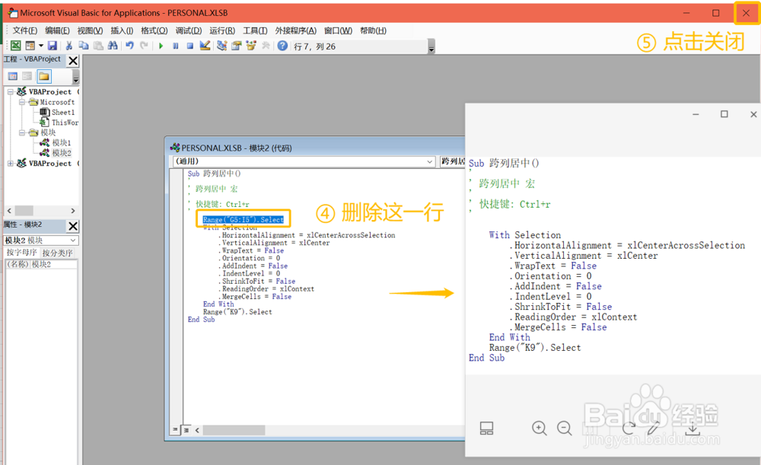Open the Insert UserForm dropdown arrow
This screenshot has height=465, width=761.
[x=41, y=46]
